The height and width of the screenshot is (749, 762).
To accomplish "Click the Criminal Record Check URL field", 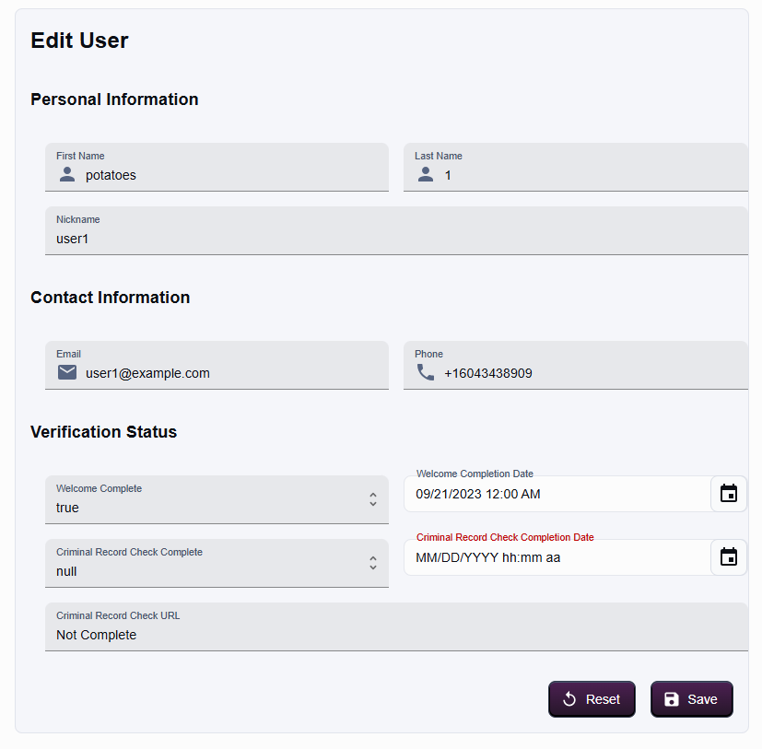I will coord(396,635).
